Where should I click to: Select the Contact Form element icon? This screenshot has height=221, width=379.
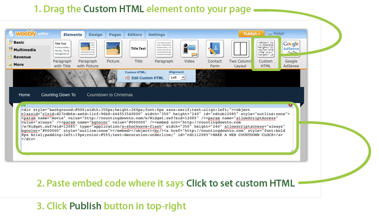[214, 49]
